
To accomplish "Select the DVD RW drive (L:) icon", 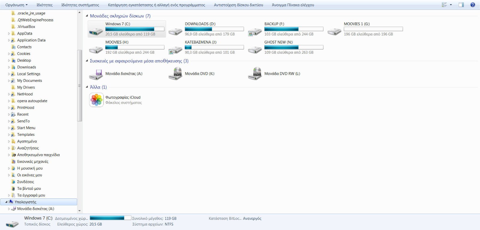I will [255, 74].
